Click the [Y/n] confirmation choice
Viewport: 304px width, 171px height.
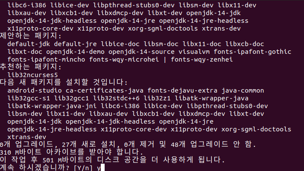[x=83, y=168]
